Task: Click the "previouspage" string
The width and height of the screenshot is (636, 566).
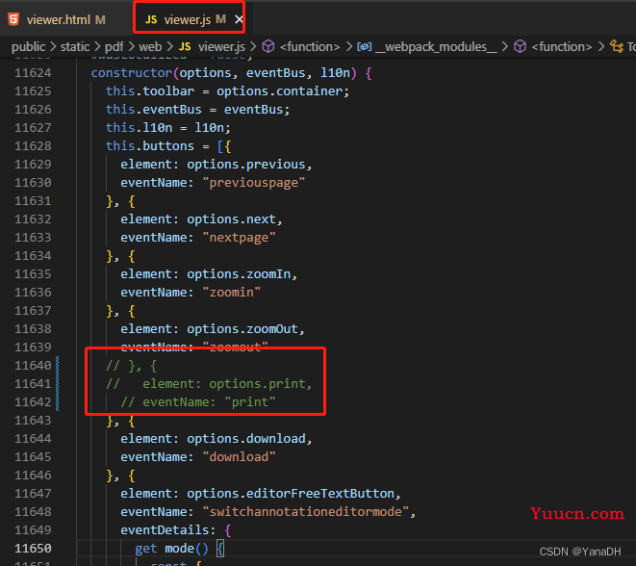Action: (253, 183)
